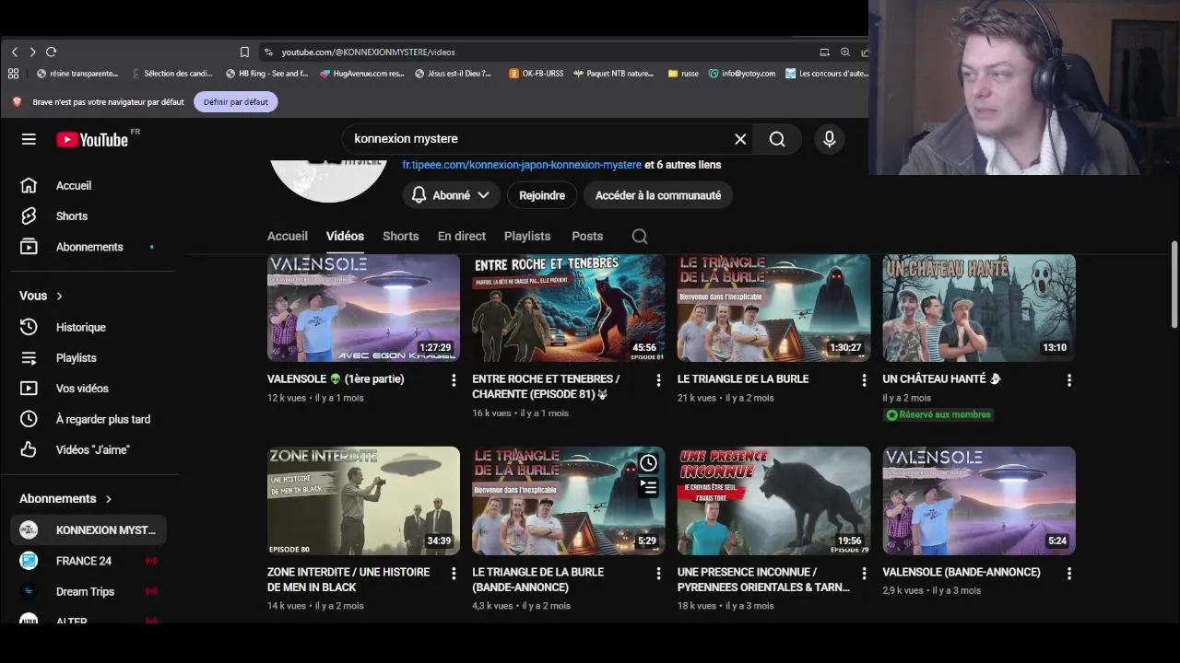This screenshot has width=1180, height=663.
Task: Bookmark this page with the bookmark icon
Action: click(x=244, y=52)
